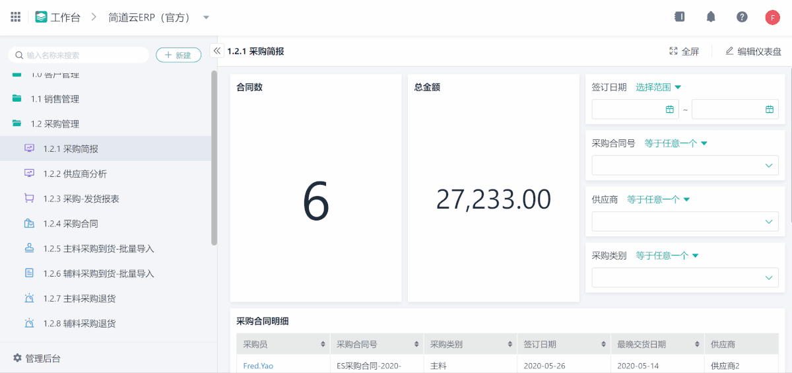Select 1.2.3 采购-发货报表 menu item

coord(106,199)
